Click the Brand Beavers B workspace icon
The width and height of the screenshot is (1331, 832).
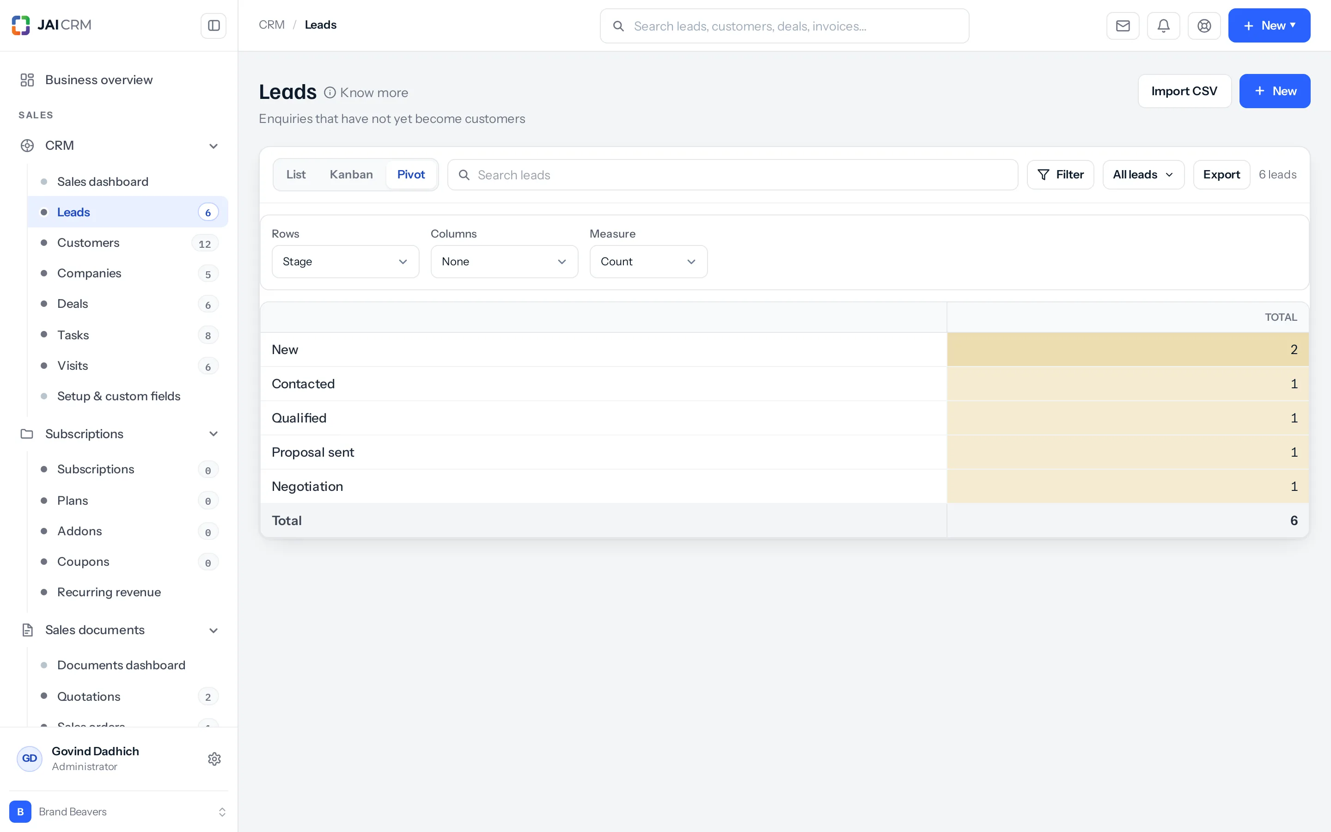pyautogui.click(x=20, y=812)
